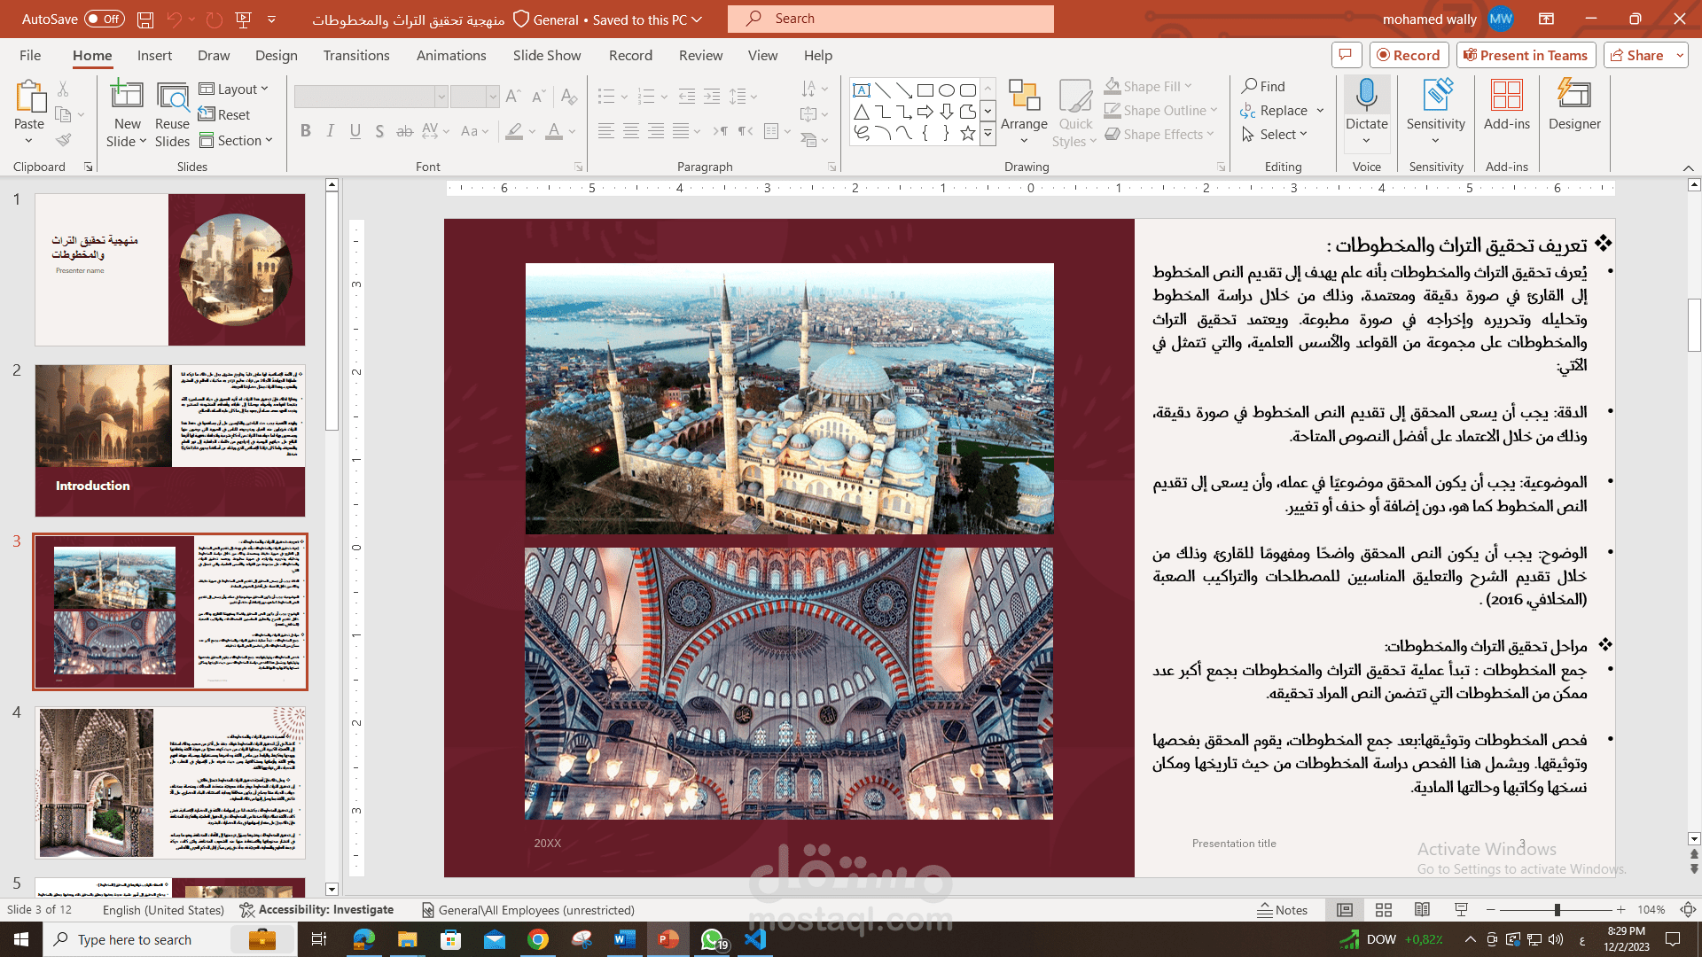Toggle Normal view button
Viewport: 1702px width, 957px height.
[1345, 910]
